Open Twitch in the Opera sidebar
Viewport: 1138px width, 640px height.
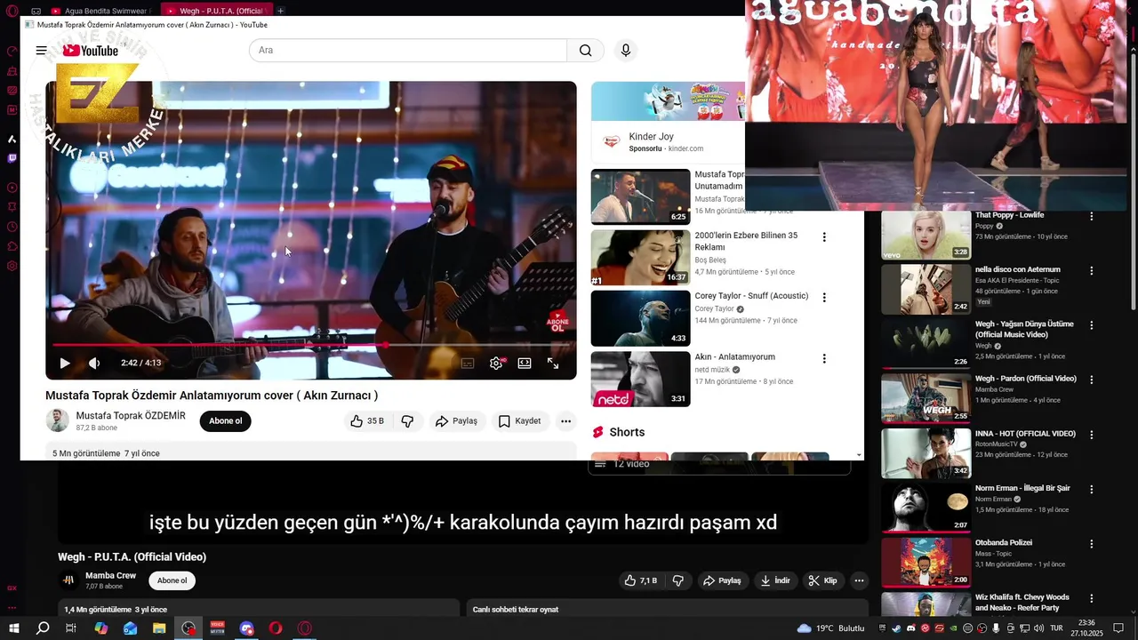tap(12, 158)
